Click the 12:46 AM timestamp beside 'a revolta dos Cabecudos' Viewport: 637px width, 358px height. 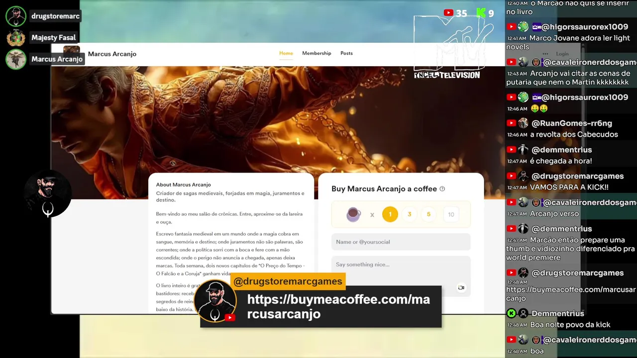point(517,135)
